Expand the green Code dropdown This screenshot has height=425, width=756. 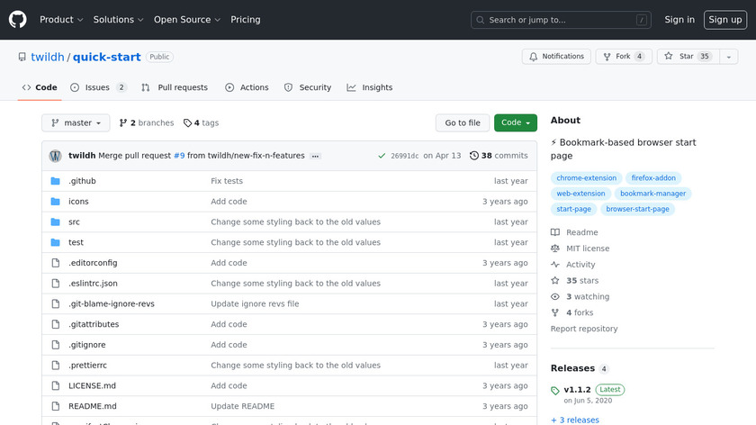click(515, 123)
